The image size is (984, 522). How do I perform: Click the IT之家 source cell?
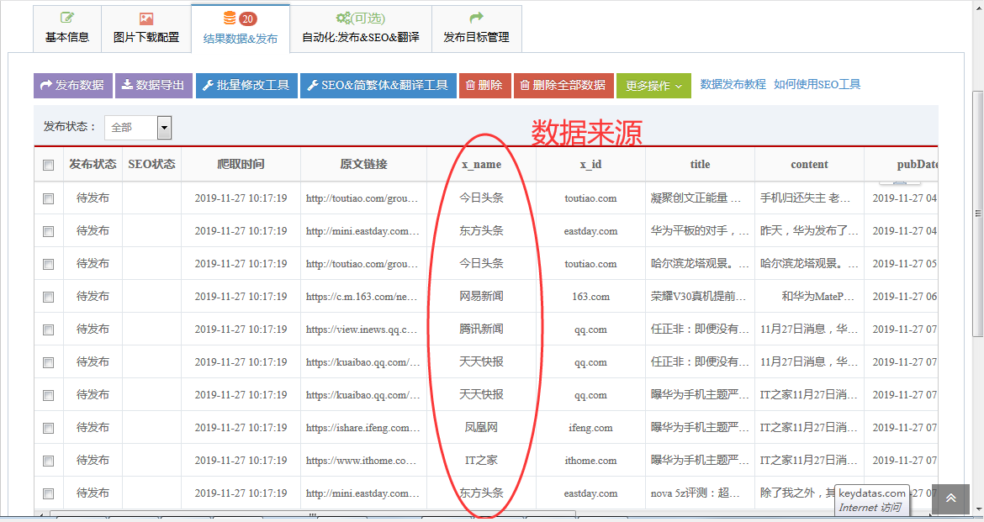click(x=481, y=460)
